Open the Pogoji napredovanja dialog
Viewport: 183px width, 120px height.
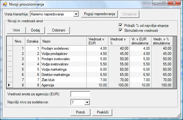pyautogui.click(x=99, y=14)
